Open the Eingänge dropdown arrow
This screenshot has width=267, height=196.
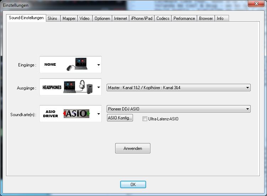point(98,65)
